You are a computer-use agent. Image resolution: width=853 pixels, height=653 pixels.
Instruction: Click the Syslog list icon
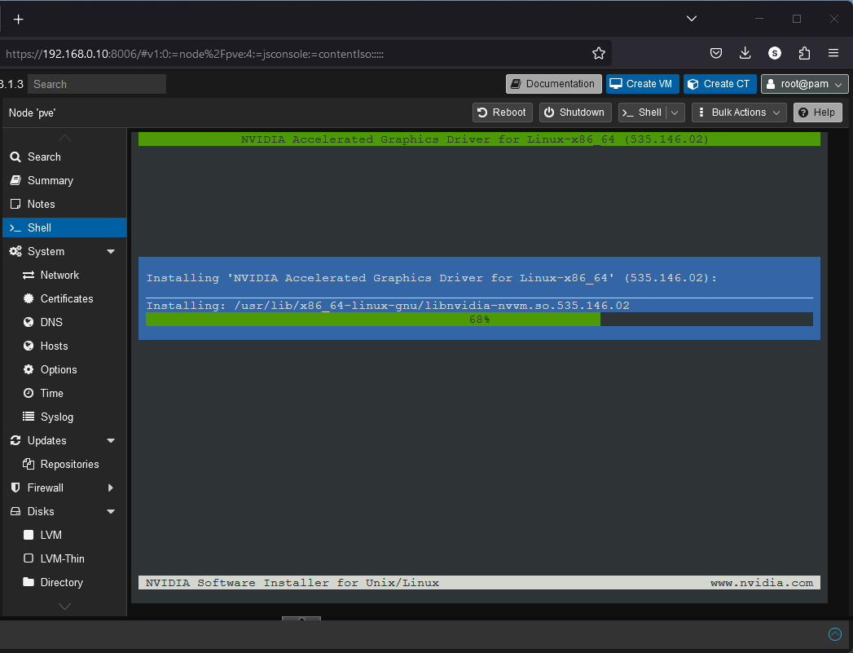(29, 417)
